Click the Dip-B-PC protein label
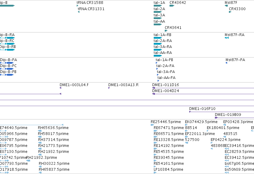The image size is (254, 174). click(x=8, y=66)
